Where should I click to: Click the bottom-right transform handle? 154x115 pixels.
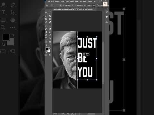click(97, 80)
